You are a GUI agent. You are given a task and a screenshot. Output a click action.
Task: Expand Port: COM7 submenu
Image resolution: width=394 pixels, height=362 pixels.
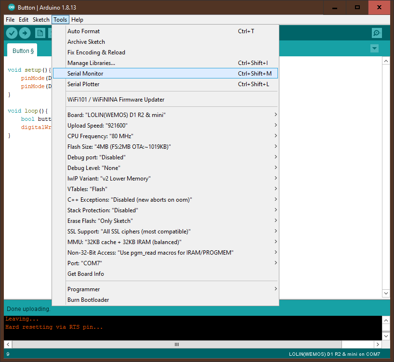tap(165, 263)
